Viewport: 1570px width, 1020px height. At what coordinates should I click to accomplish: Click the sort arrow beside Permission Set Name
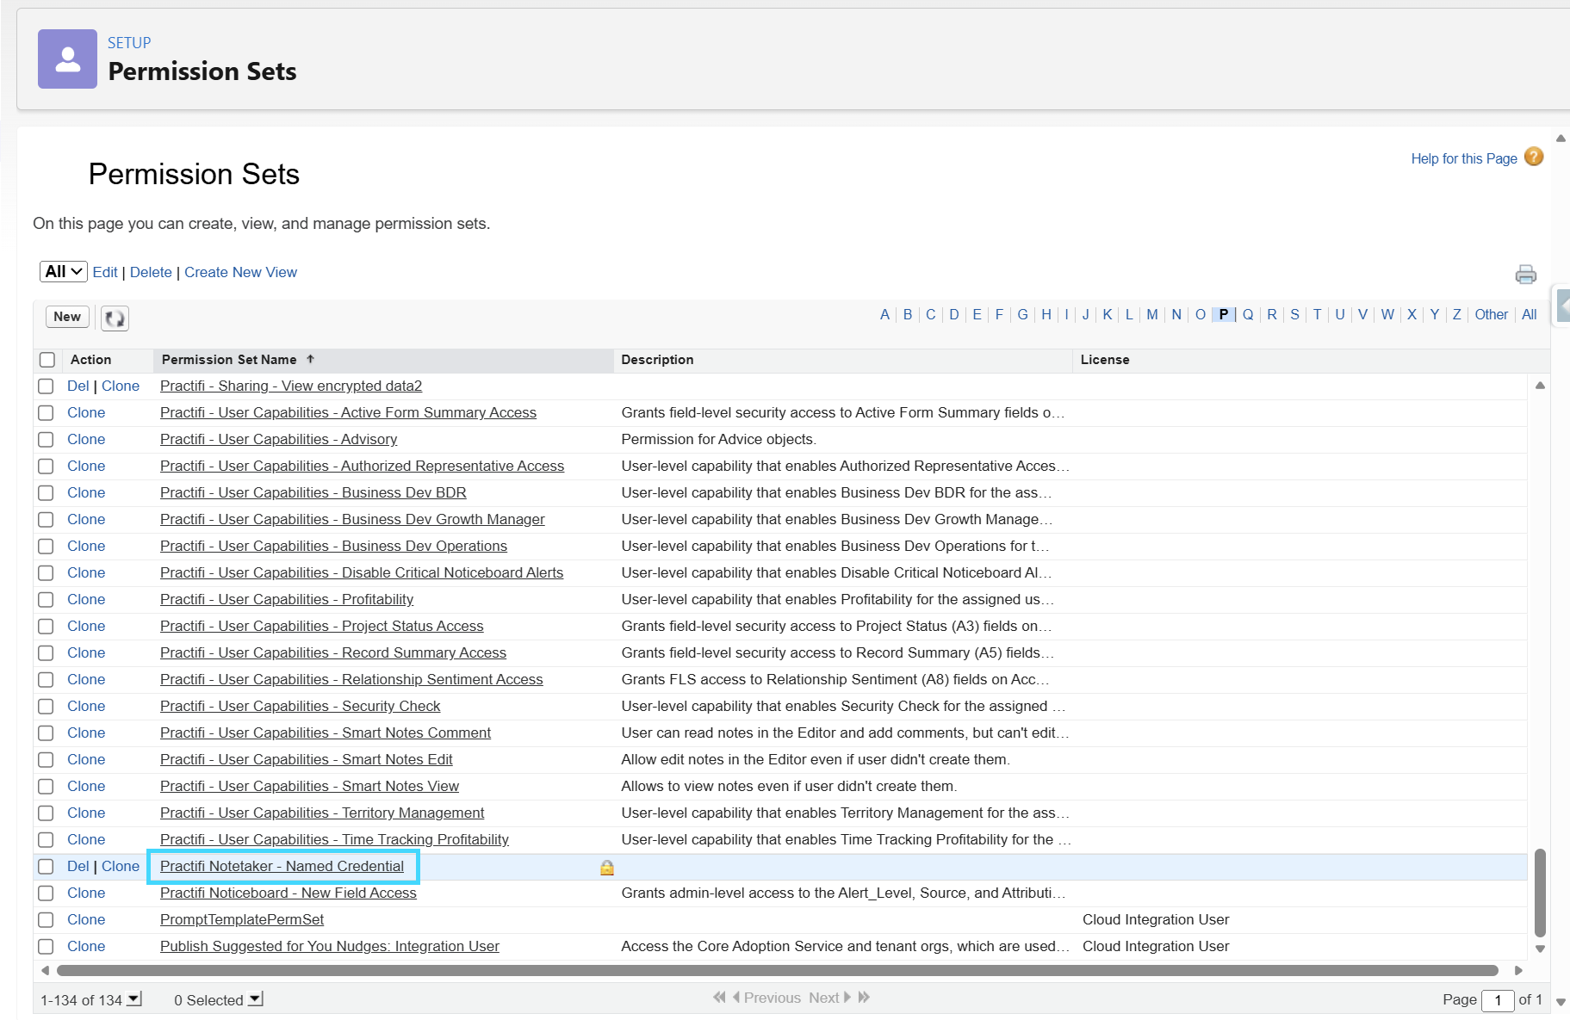pos(311,359)
